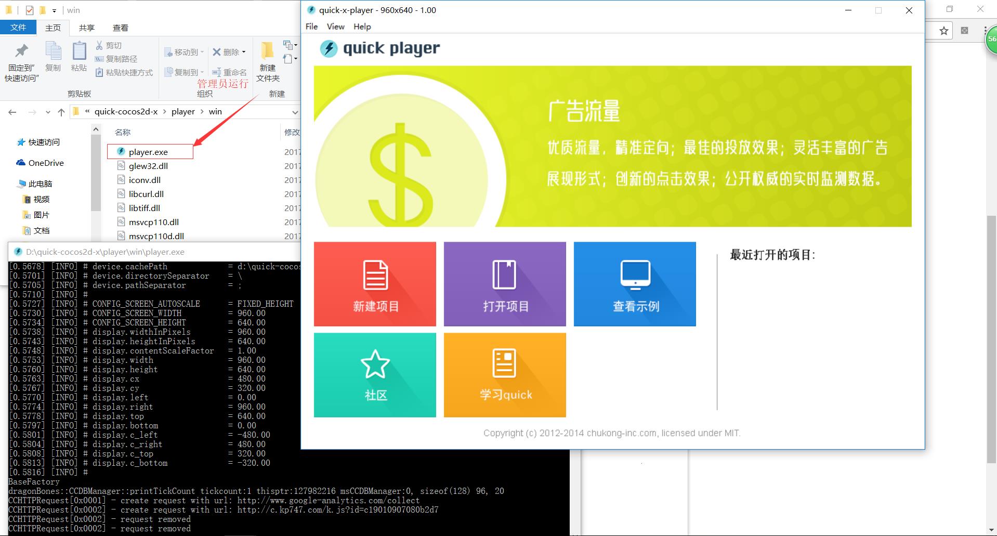Select glew32.dll in the file list
Viewport: 997px width, 536px height.
coord(148,166)
